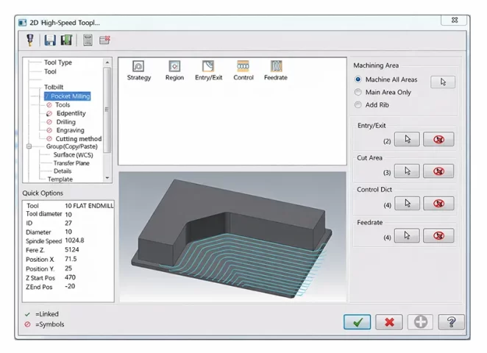Select Template tree item

[x=60, y=179]
